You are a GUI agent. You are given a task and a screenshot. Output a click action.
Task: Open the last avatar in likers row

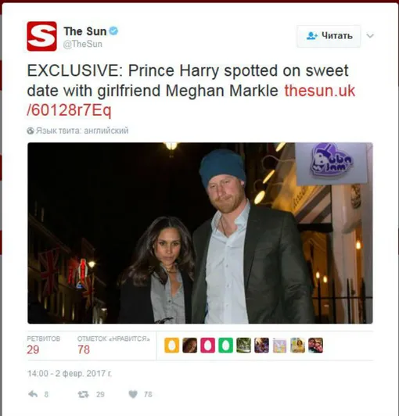(x=315, y=345)
